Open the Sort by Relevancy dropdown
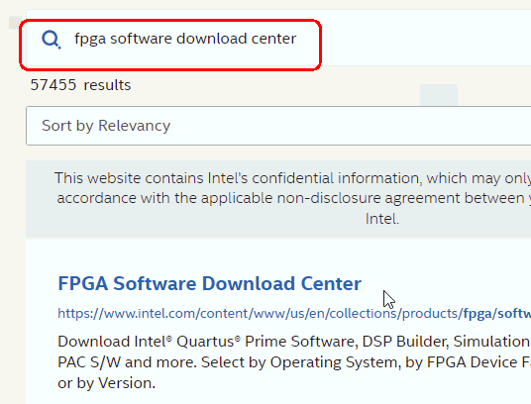 tap(278, 126)
